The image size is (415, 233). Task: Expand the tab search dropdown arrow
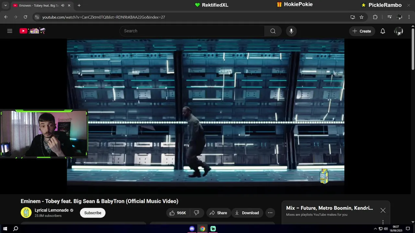(5, 6)
